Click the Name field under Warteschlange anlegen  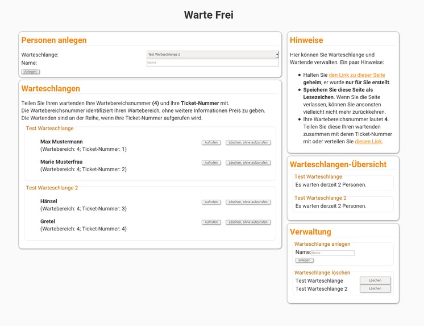332,253
